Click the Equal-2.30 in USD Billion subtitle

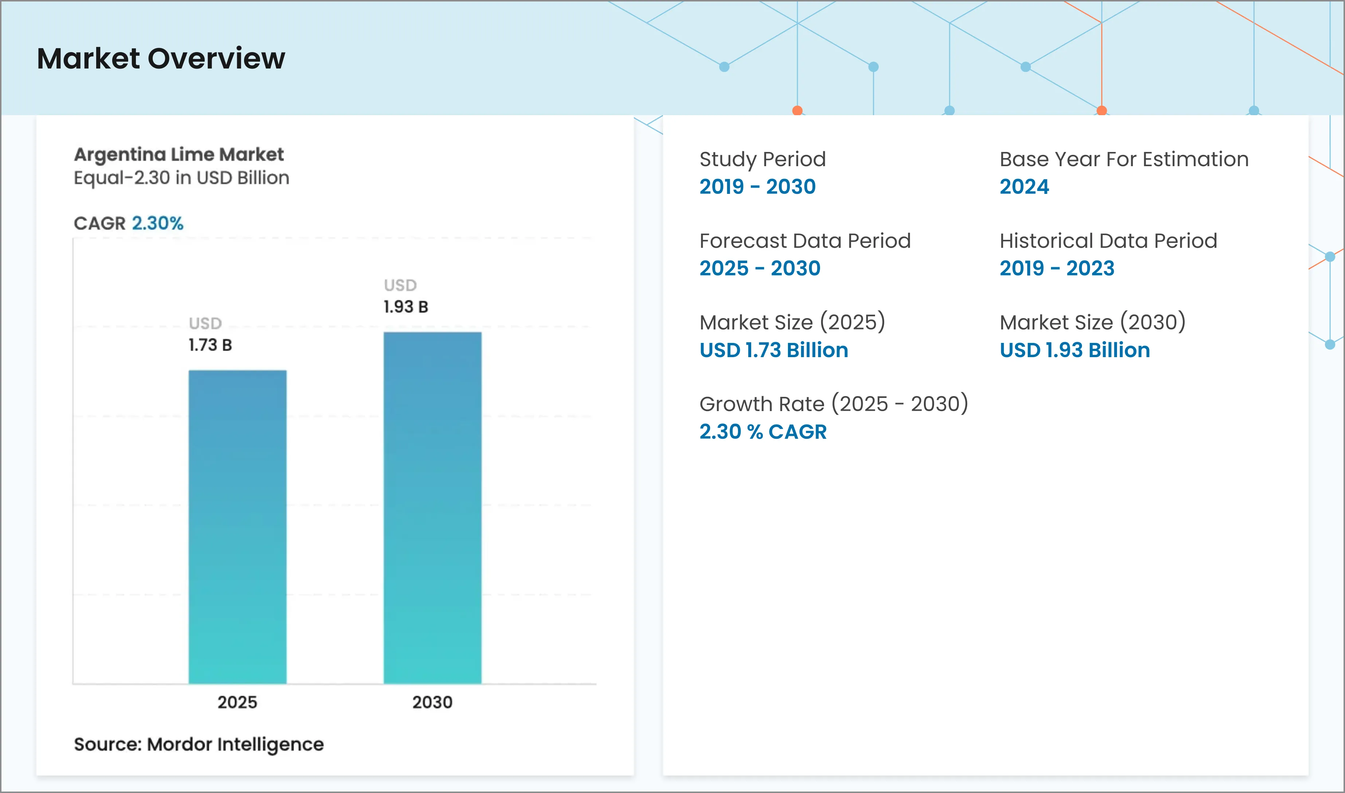click(x=181, y=177)
